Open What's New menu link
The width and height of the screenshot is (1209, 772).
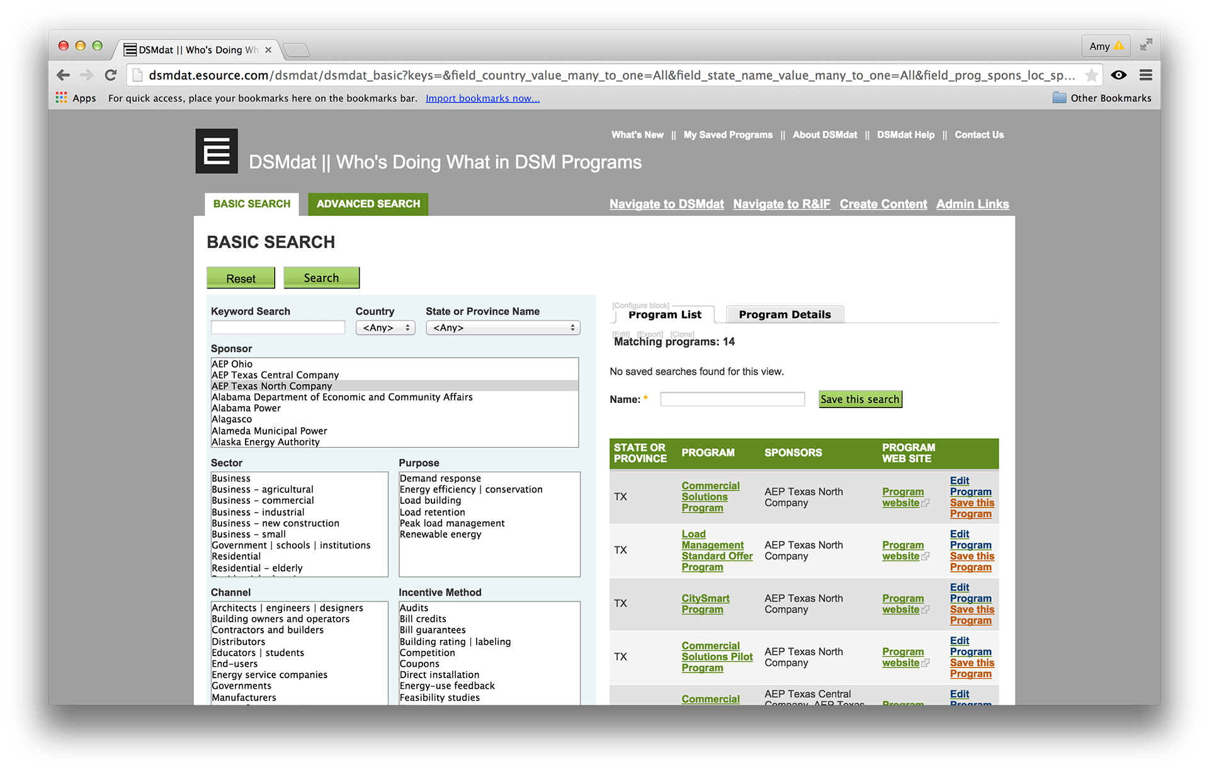(637, 135)
